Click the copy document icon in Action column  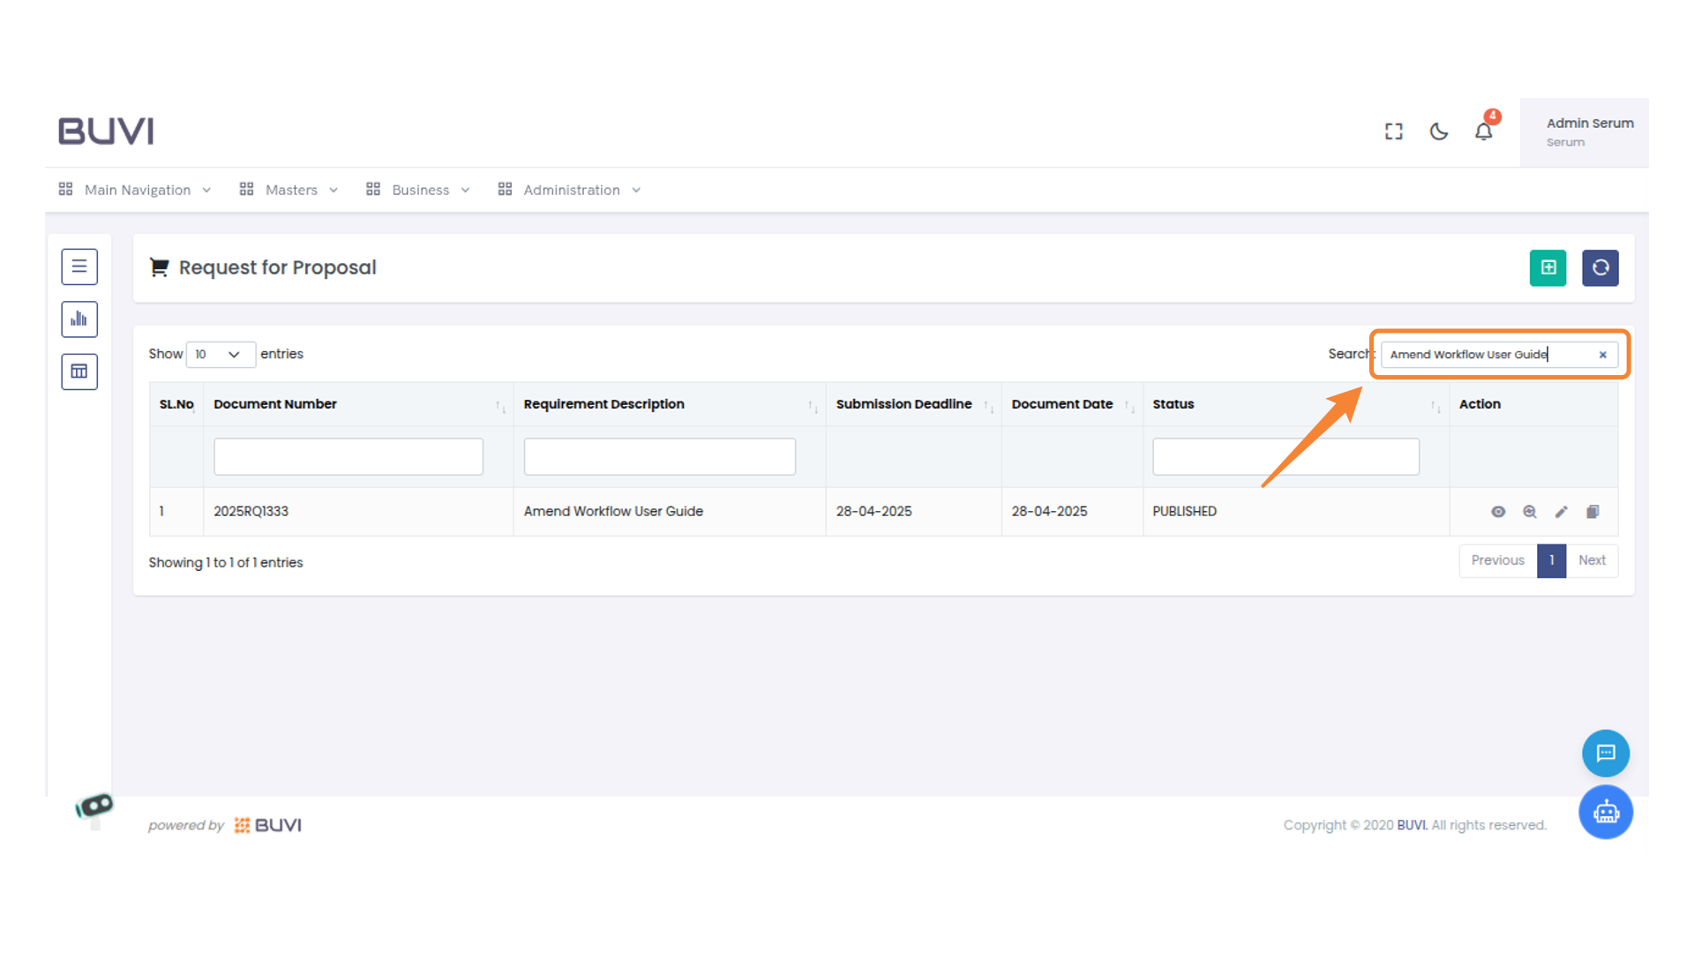click(x=1593, y=512)
